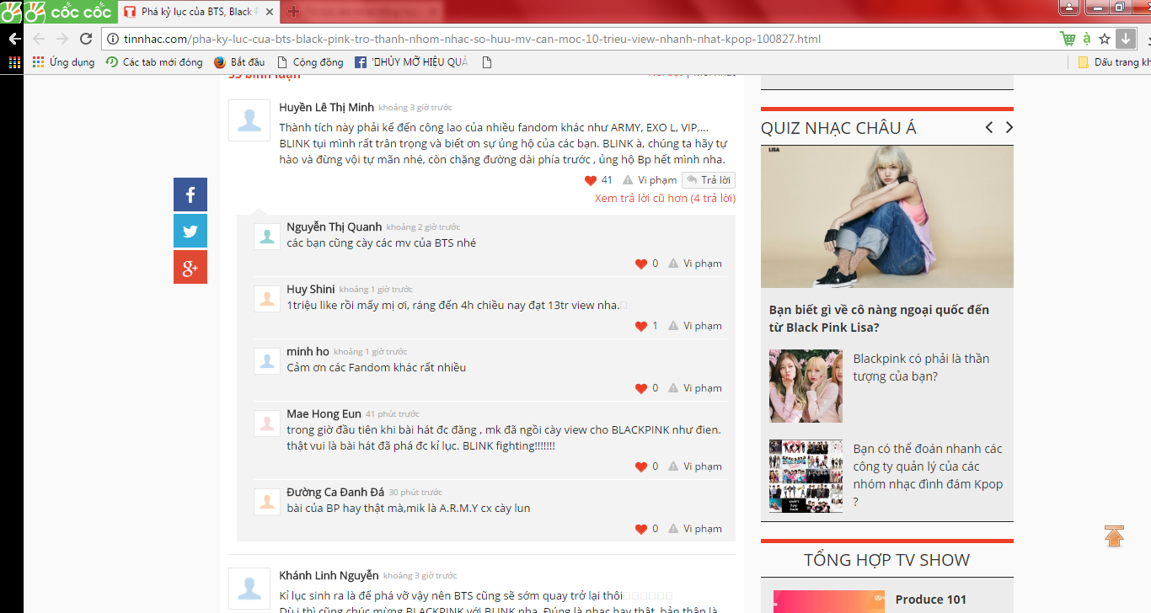The height and width of the screenshot is (613, 1151).
Task: Reply to Huyền Lê Thị Minh's comment
Action: pyautogui.click(x=709, y=180)
